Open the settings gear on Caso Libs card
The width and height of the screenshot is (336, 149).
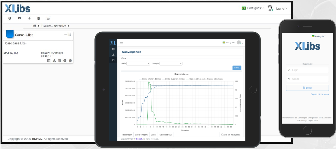(x=70, y=60)
